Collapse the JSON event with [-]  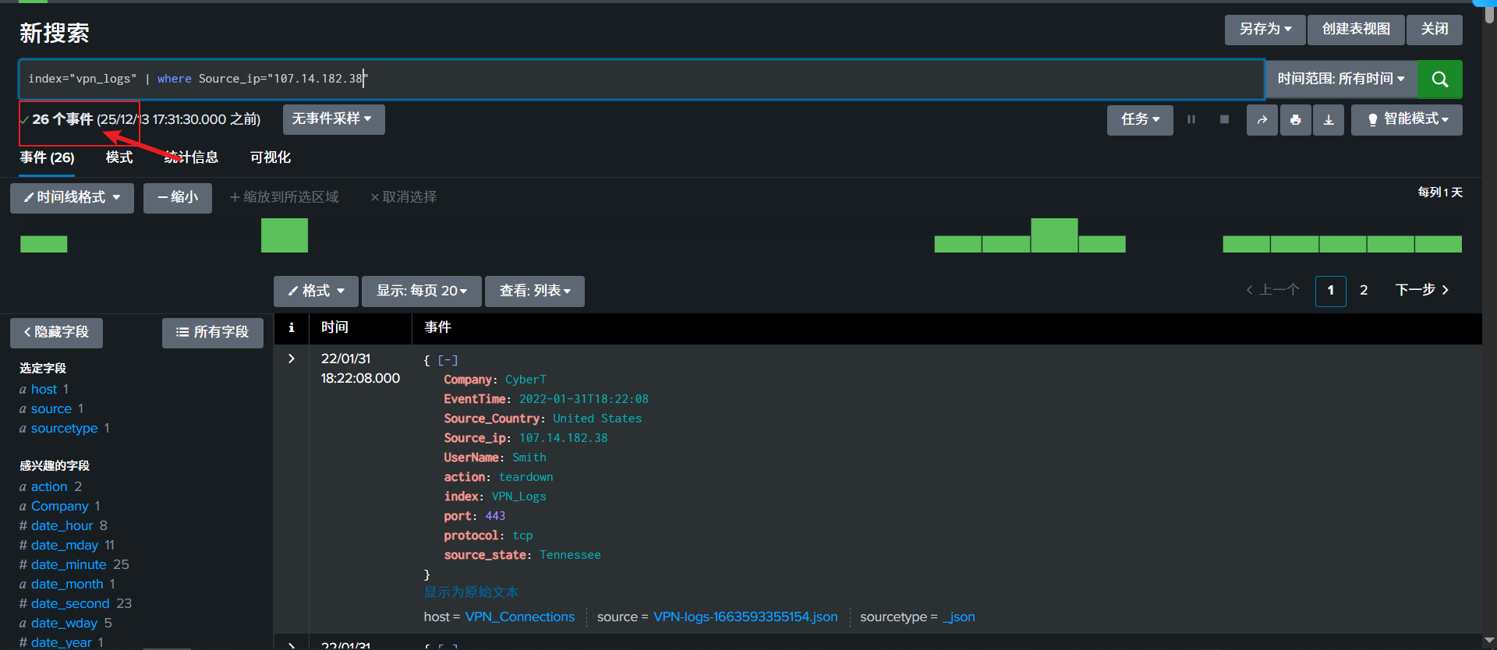[x=448, y=360]
